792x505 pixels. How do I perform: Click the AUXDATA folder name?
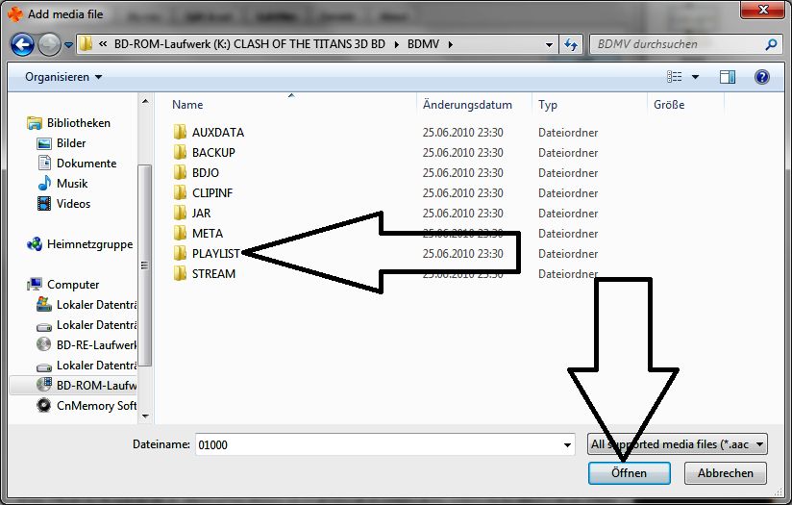coord(217,133)
